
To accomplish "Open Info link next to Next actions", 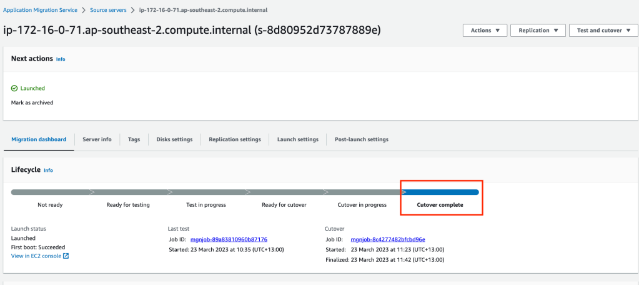I will (61, 59).
